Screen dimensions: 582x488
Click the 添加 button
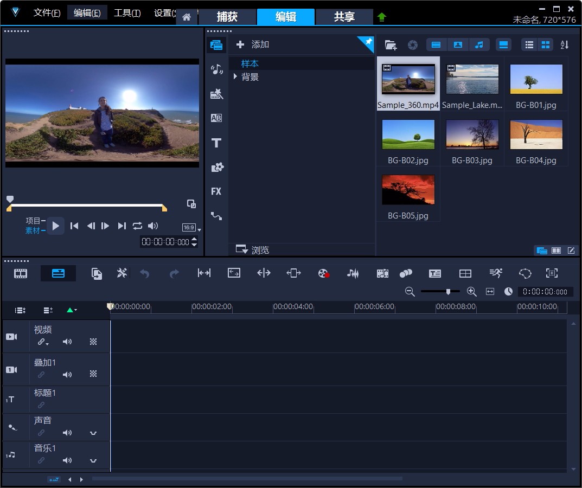click(253, 44)
